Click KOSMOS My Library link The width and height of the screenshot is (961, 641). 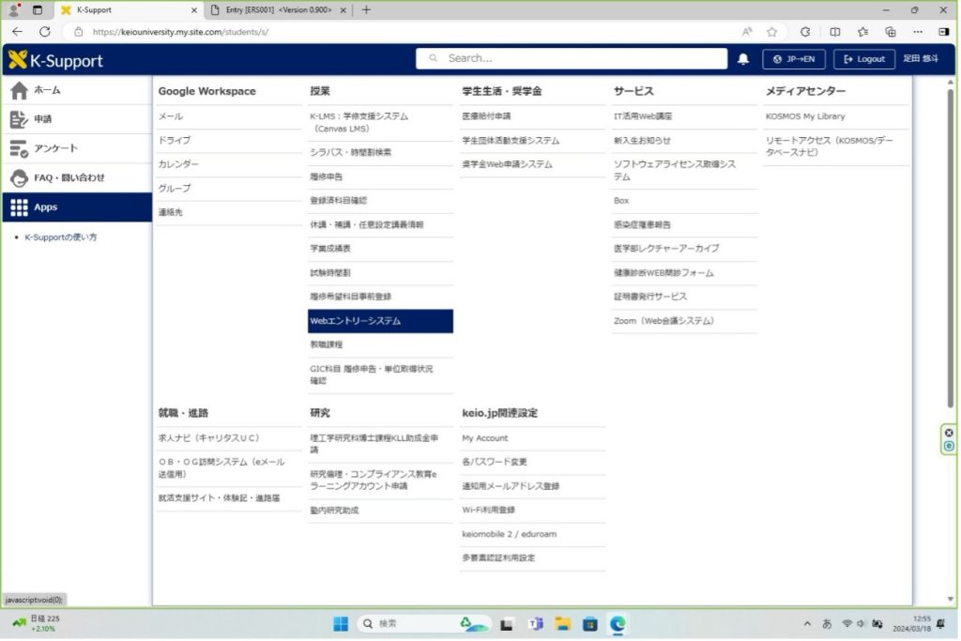point(805,116)
